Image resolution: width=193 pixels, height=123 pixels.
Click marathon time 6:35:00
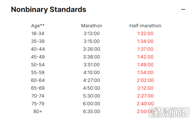pyautogui.click(x=91, y=112)
